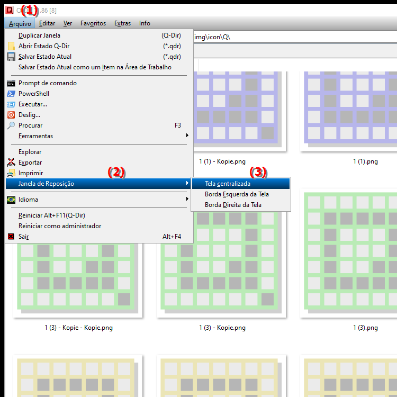Viewport: 397px width, 397px height.
Task: Click the Executar run icon
Action: pyautogui.click(x=11, y=104)
